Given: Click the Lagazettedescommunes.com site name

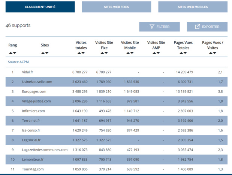Looking at the screenshot, I should (x=44, y=150).
